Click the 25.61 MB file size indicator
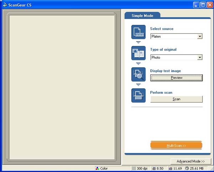Viewport: 214px width, 172px height. 194,168
